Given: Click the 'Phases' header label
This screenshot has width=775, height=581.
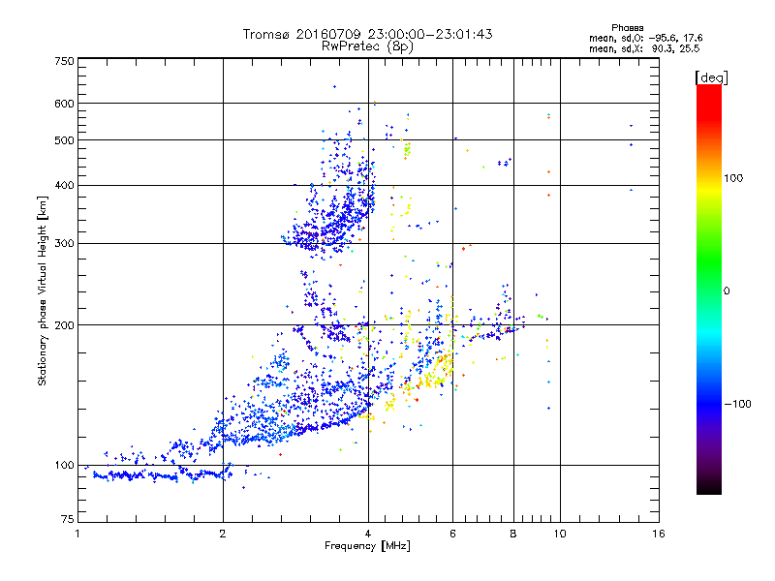Looking at the screenshot, I should point(627,28).
